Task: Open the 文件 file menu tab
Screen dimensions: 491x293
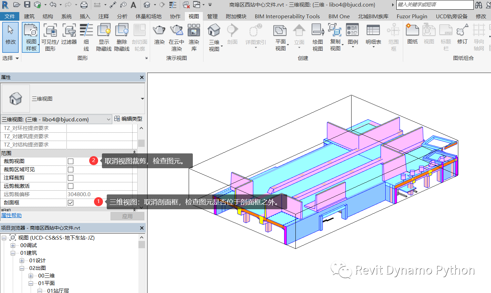Action: coord(10,17)
